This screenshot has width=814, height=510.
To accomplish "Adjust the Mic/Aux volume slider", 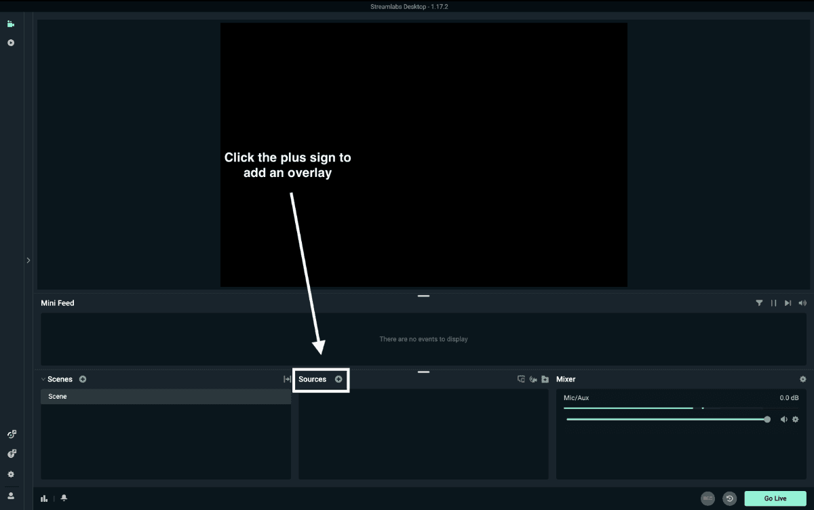I will (x=668, y=419).
